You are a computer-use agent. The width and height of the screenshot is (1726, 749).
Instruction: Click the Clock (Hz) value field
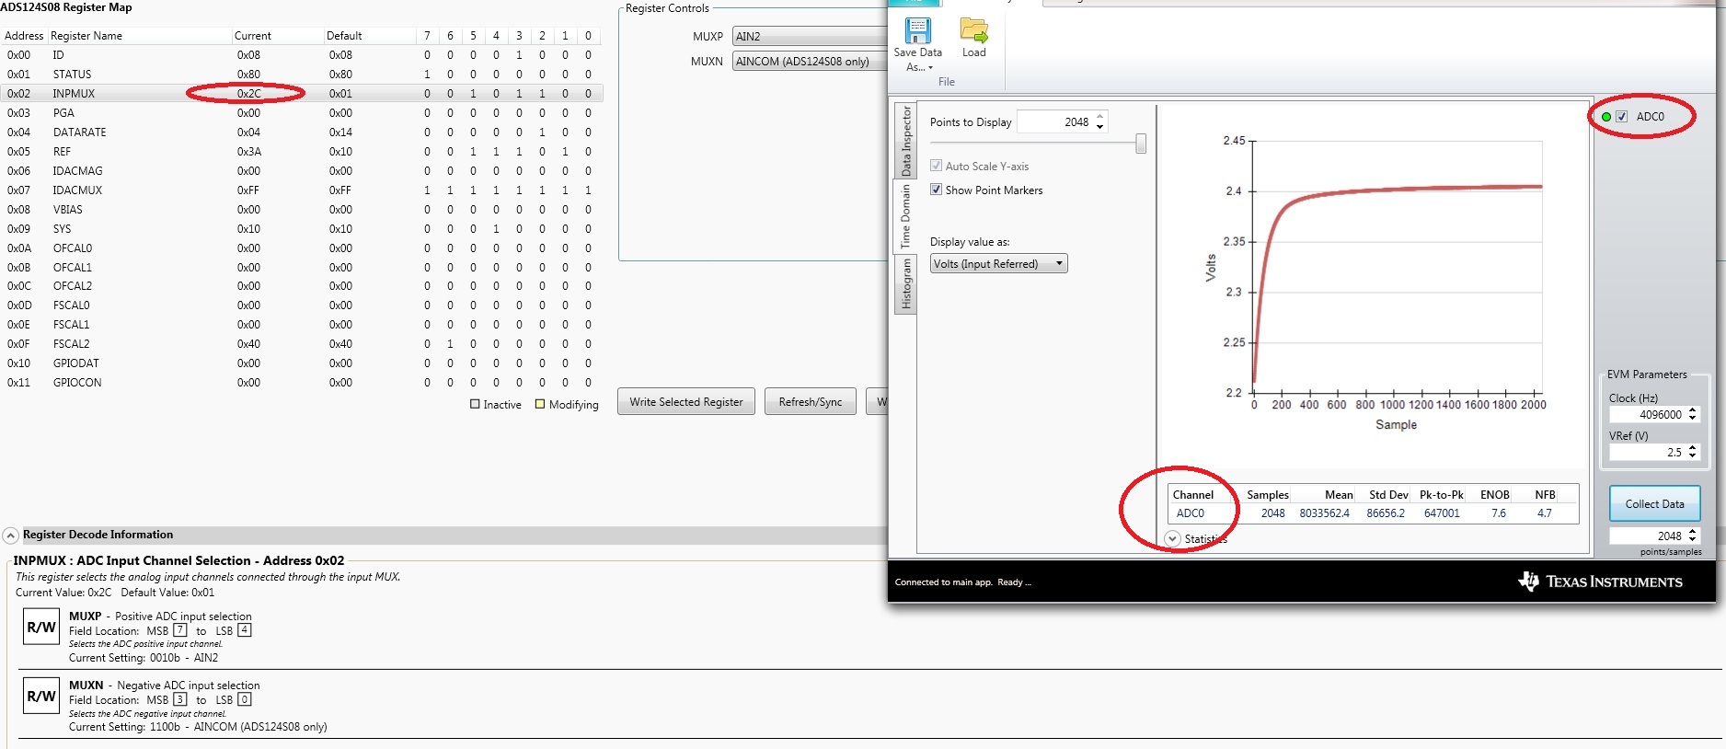click(1648, 414)
